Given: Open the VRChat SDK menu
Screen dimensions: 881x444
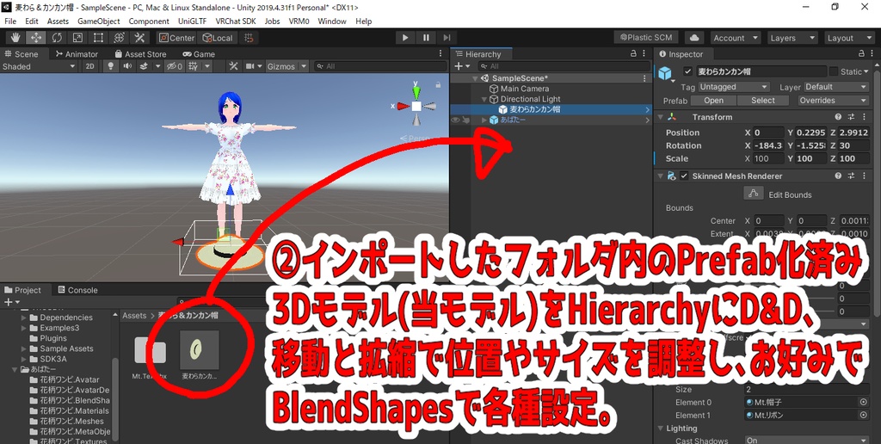Looking at the screenshot, I should [x=236, y=22].
